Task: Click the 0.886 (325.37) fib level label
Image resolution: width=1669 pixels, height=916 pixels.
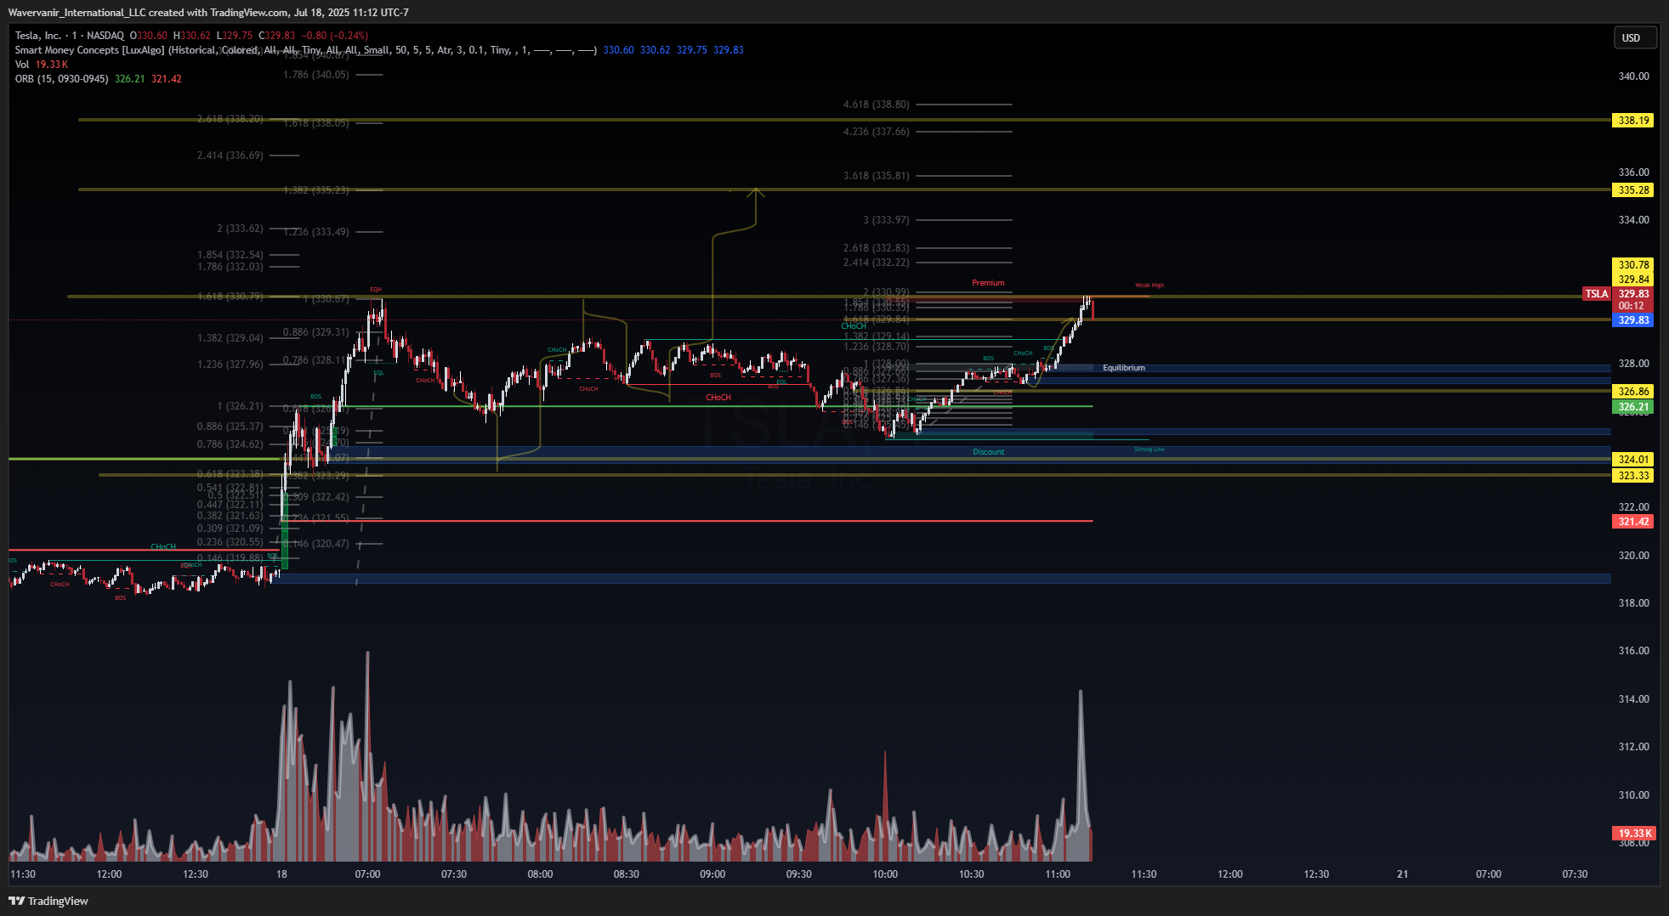Action: tap(230, 427)
